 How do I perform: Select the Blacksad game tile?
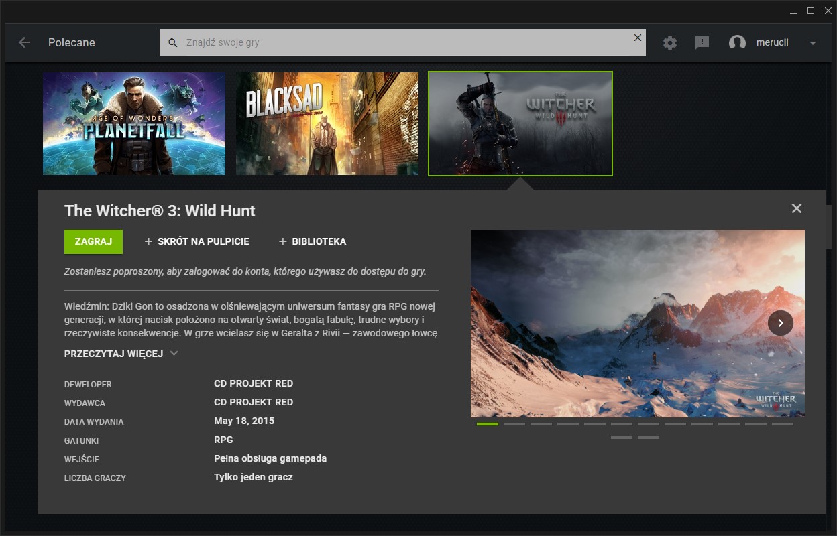point(327,124)
